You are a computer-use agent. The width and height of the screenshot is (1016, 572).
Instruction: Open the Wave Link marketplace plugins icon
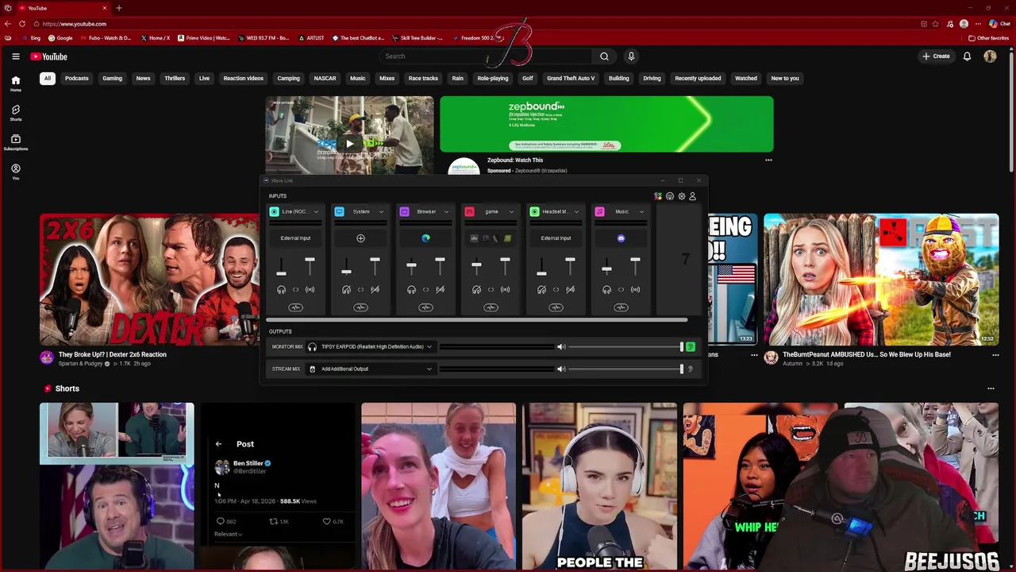[658, 196]
